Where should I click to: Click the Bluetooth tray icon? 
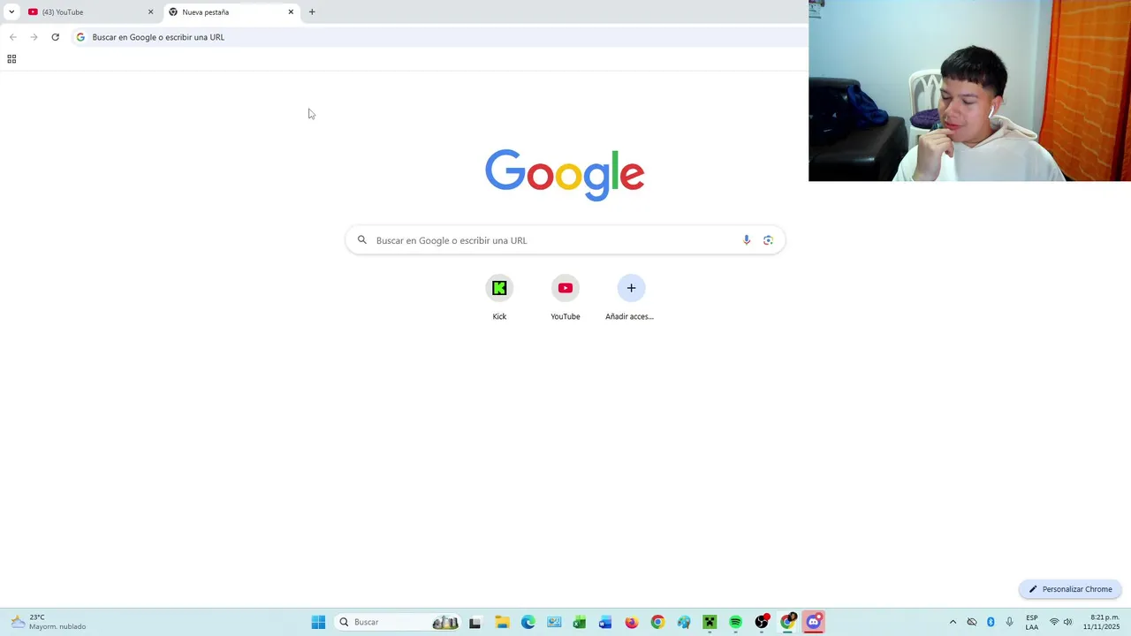pos(991,622)
